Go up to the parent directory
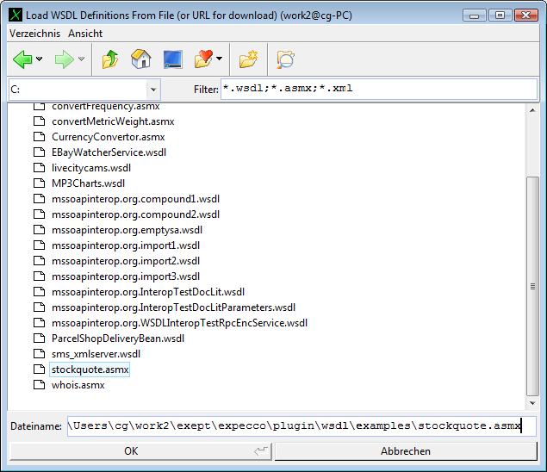 pyautogui.click(x=110, y=59)
